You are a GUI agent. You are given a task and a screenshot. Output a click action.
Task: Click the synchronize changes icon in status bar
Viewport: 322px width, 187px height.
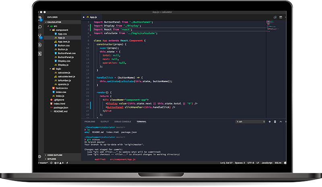click(x=51, y=163)
